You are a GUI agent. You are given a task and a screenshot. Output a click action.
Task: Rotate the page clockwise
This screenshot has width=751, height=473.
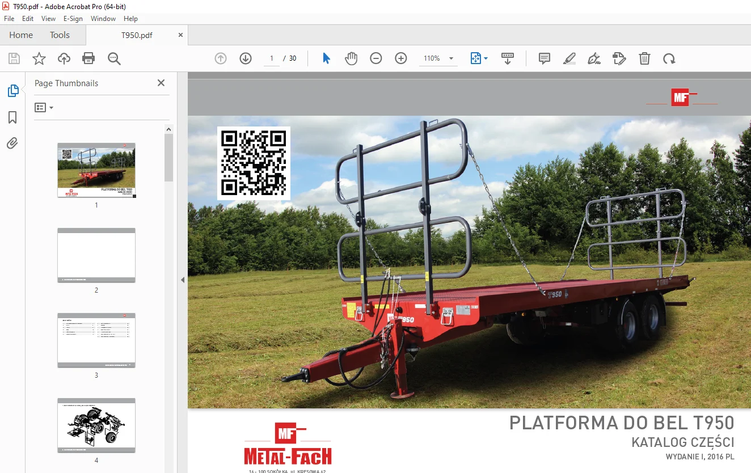669,58
